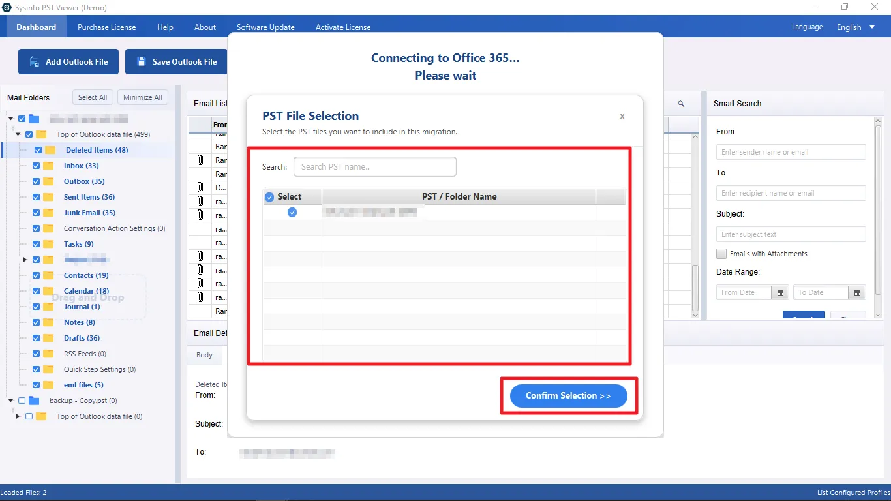Click the sender name or email field

pyautogui.click(x=791, y=152)
